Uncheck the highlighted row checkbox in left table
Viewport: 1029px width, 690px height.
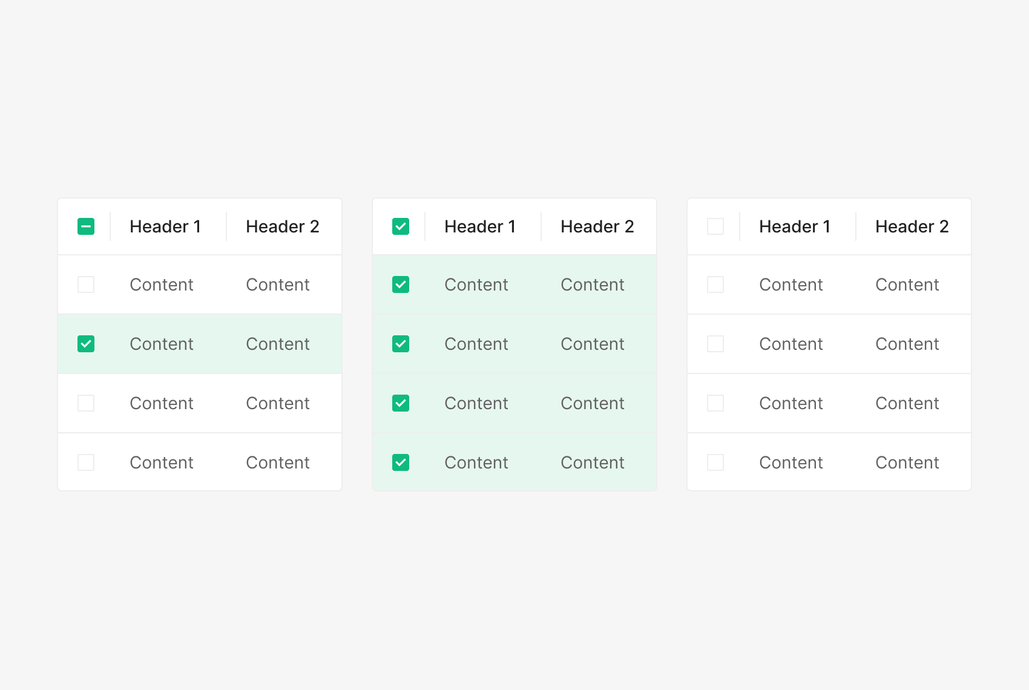pyautogui.click(x=86, y=344)
